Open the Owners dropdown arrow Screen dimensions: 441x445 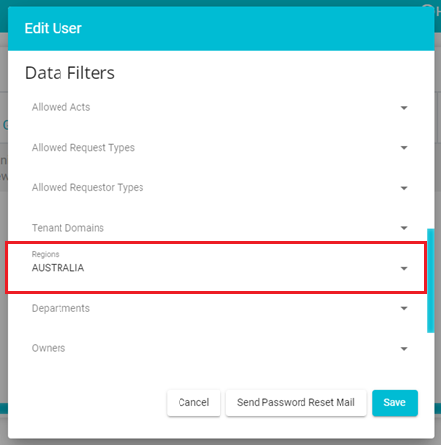pyautogui.click(x=404, y=349)
